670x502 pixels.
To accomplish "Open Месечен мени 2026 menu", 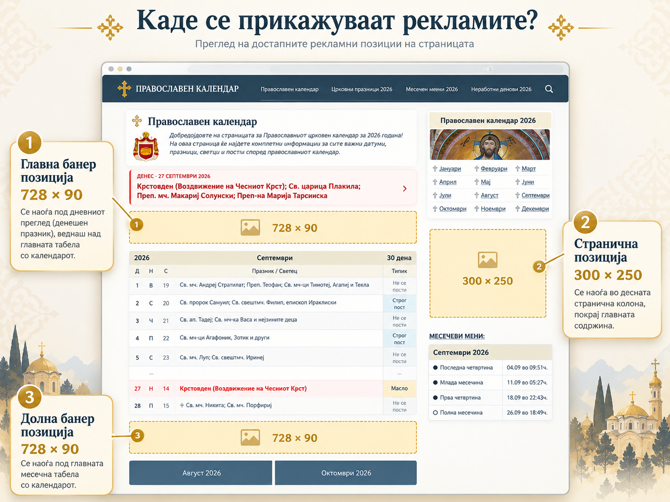I will click(432, 89).
